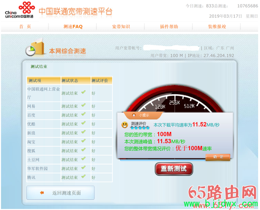This screenshot has width=260, height=210.
Task: Click the 512K mark on the speedometer
Action: click(189, 106)
